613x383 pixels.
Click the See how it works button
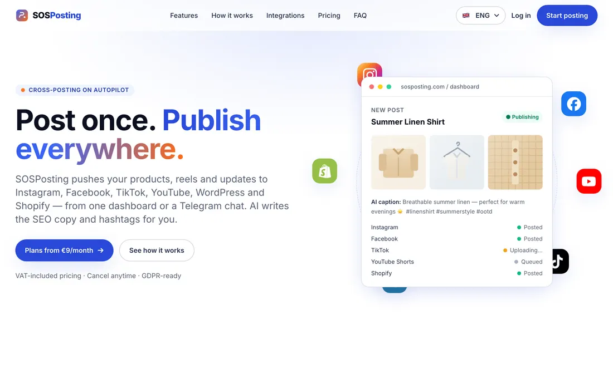coord(157,251)
